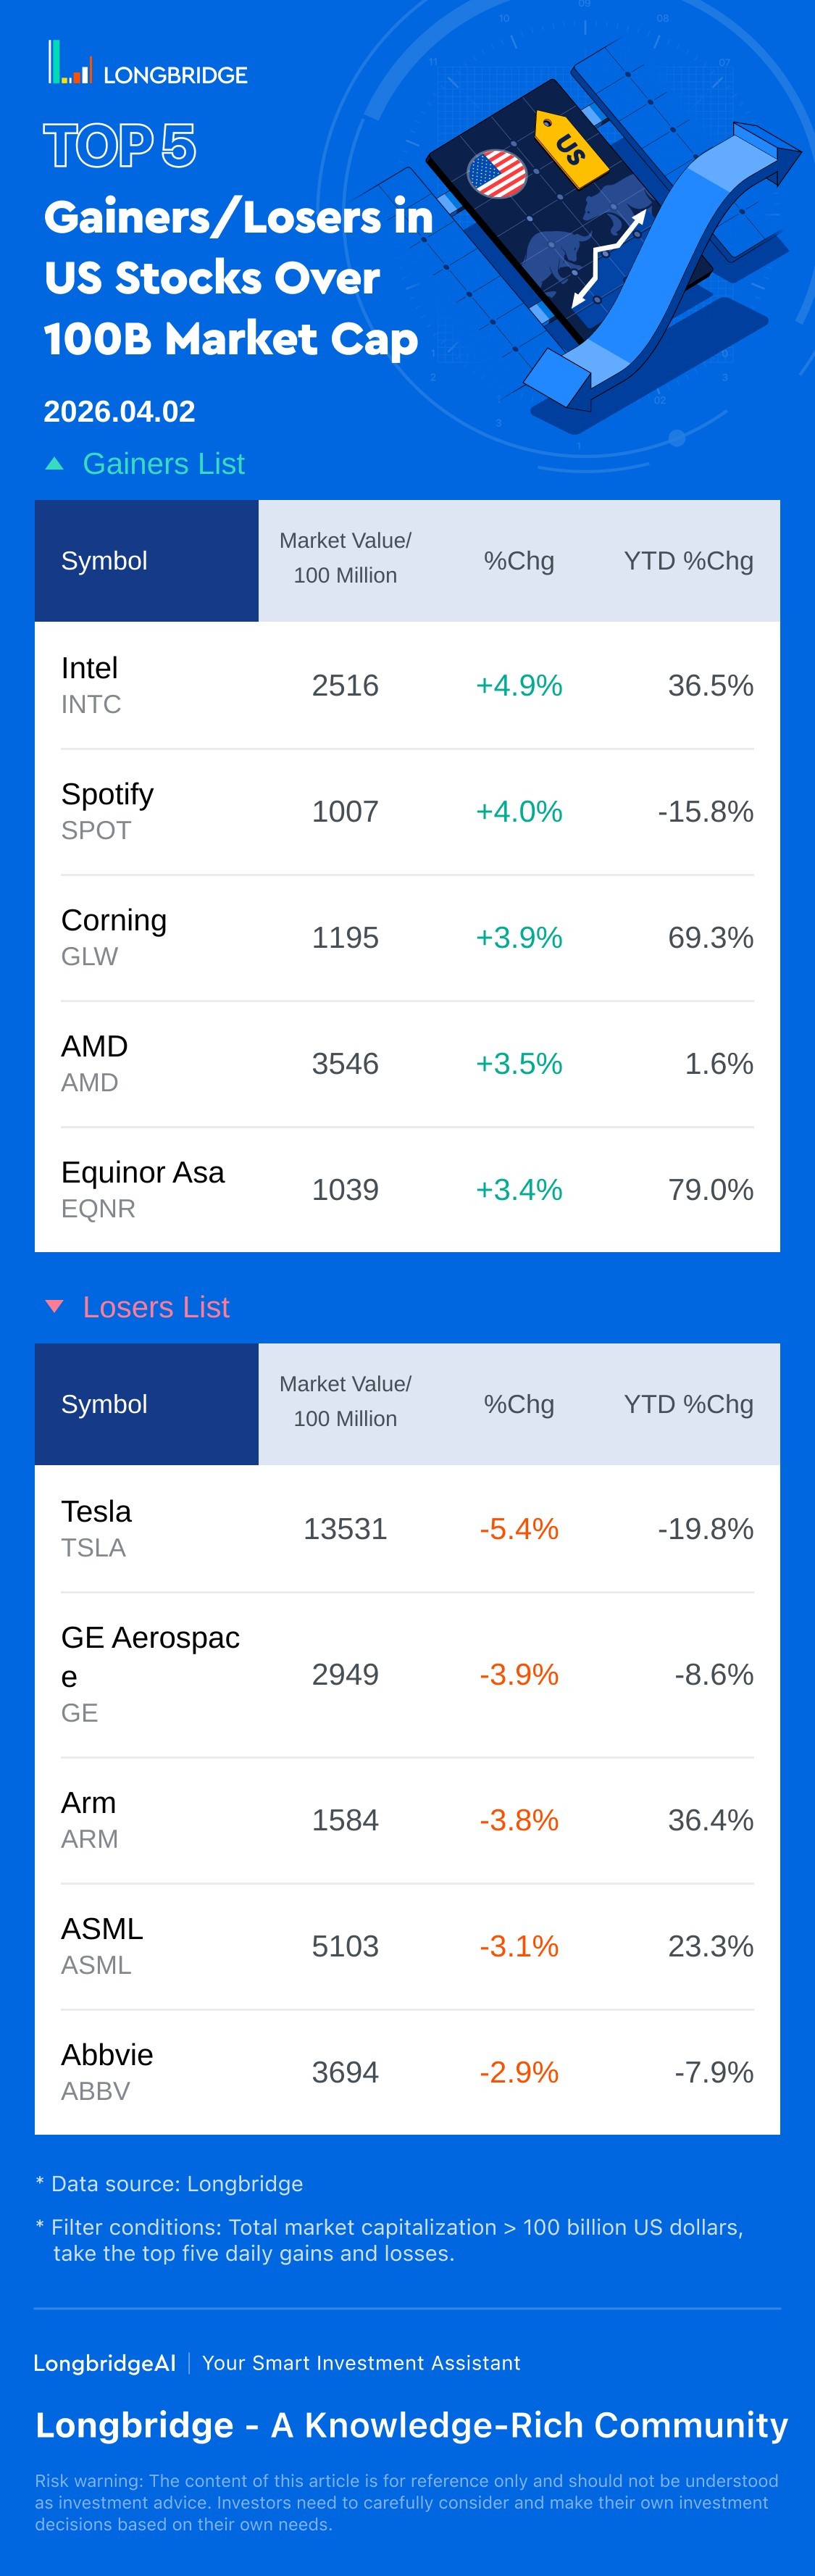Image resolution: width=815 pixels, height=2576 pixels.
Task: Select the Spotify SPOT row
Action: pos(406,811)
